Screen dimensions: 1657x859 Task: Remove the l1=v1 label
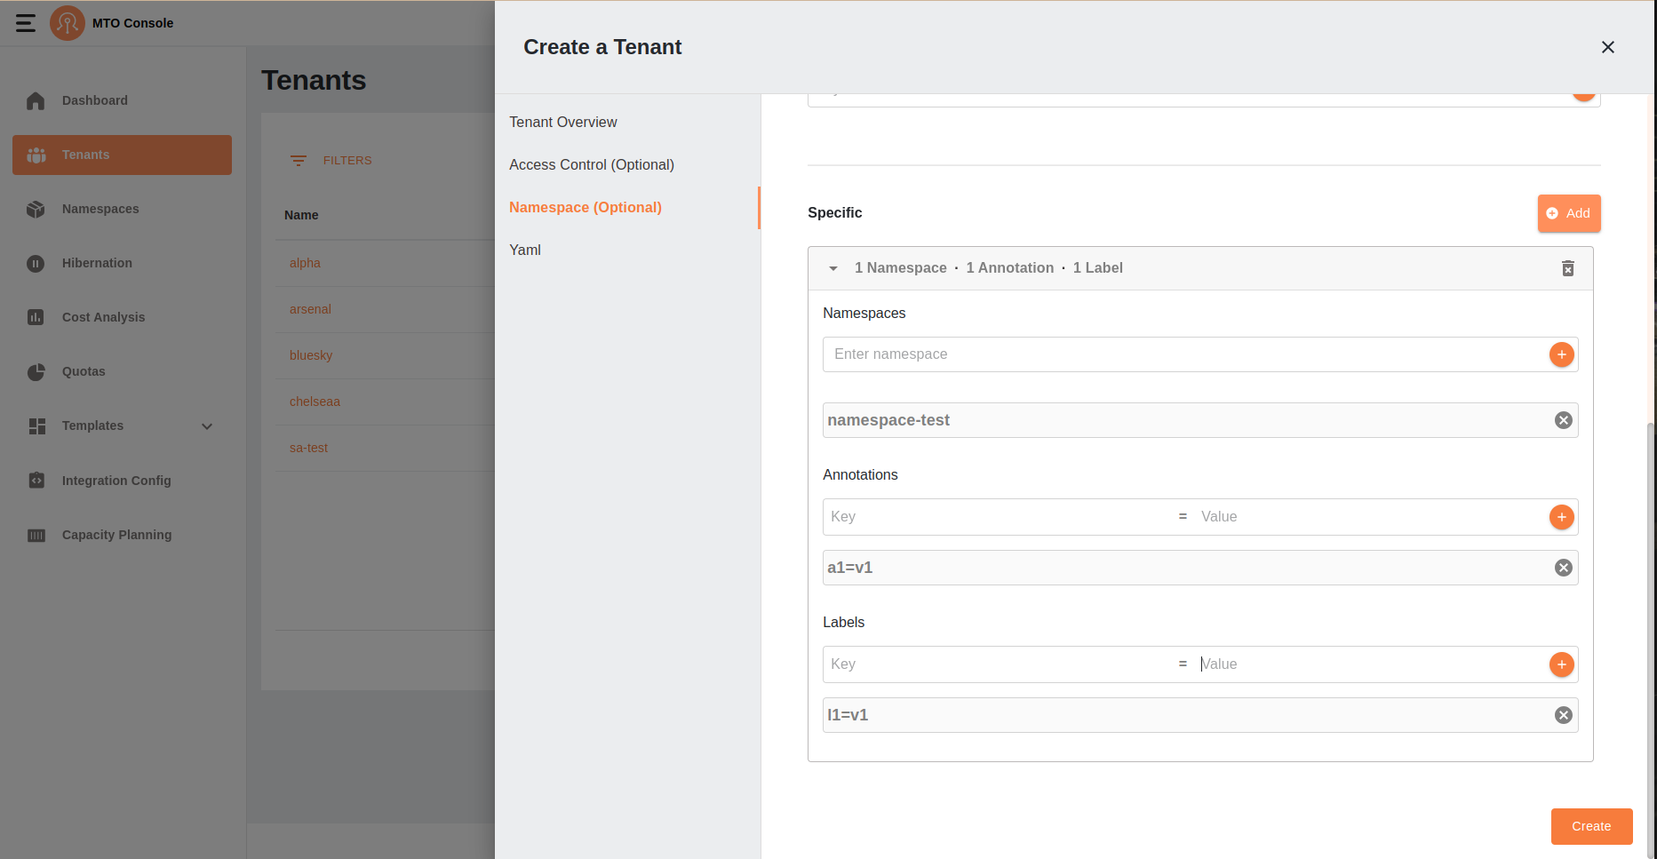coord(1563,715)
